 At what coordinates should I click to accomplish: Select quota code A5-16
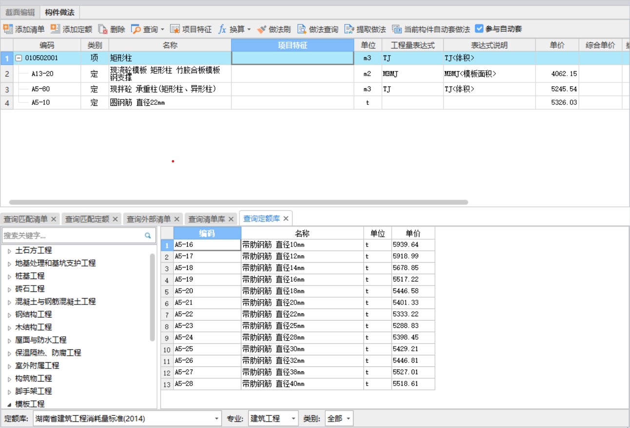[207, 245]
